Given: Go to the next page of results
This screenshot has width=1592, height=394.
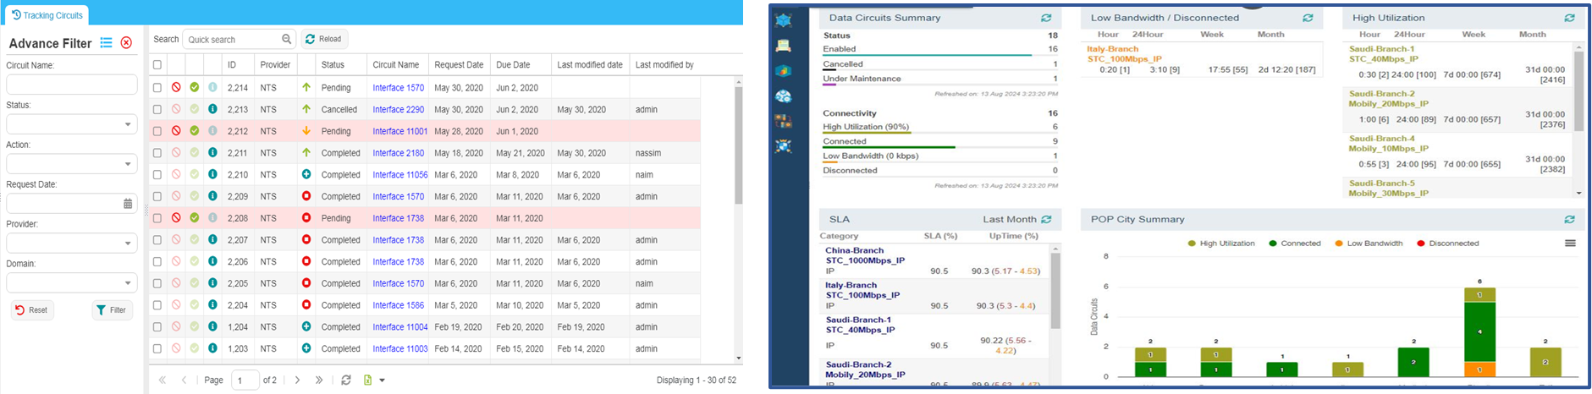Looking at the screenshot, I should (297, 380).
